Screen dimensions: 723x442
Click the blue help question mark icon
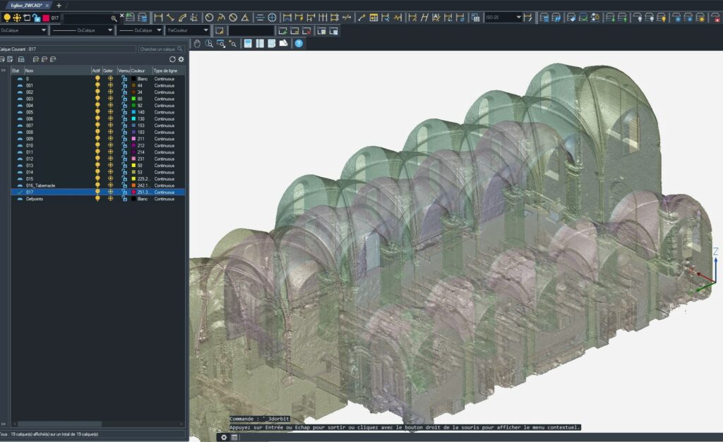299,43
